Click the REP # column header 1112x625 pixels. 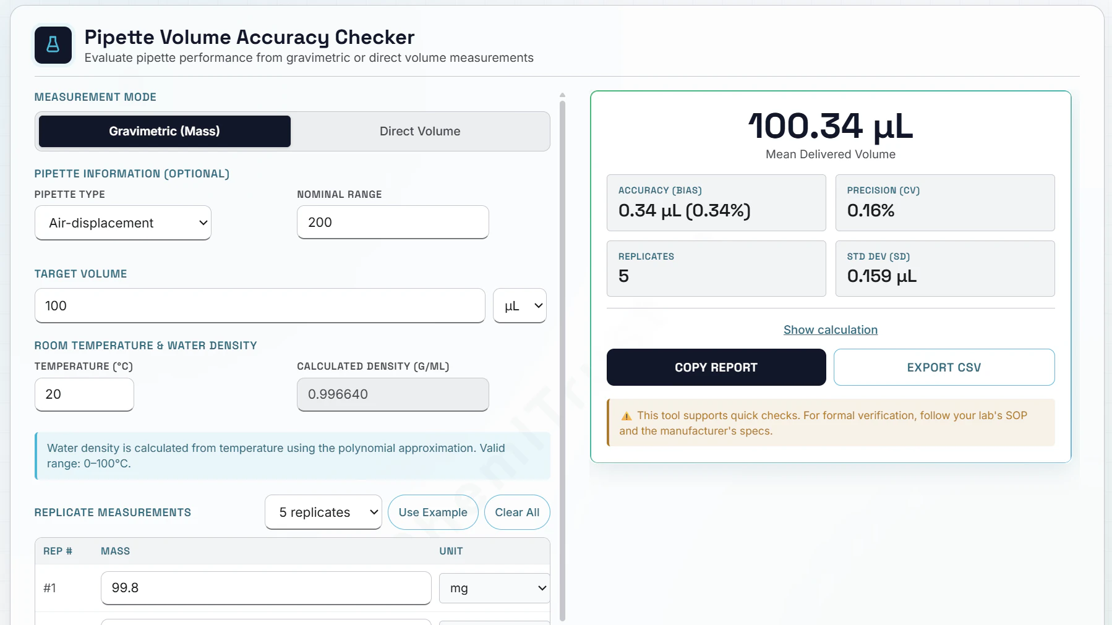click(x=58, y=551)
